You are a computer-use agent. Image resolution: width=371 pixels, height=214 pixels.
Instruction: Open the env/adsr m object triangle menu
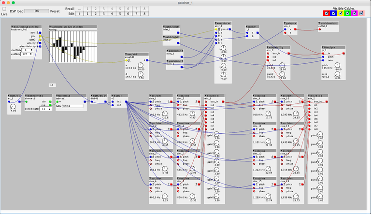216,23
